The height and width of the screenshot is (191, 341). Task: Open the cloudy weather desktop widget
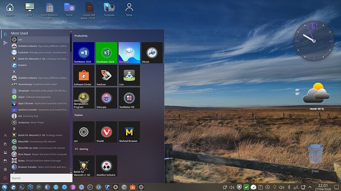click(313, 96)
